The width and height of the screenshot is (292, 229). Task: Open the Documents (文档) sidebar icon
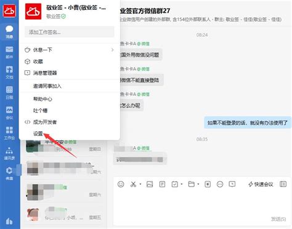[9, 72]
